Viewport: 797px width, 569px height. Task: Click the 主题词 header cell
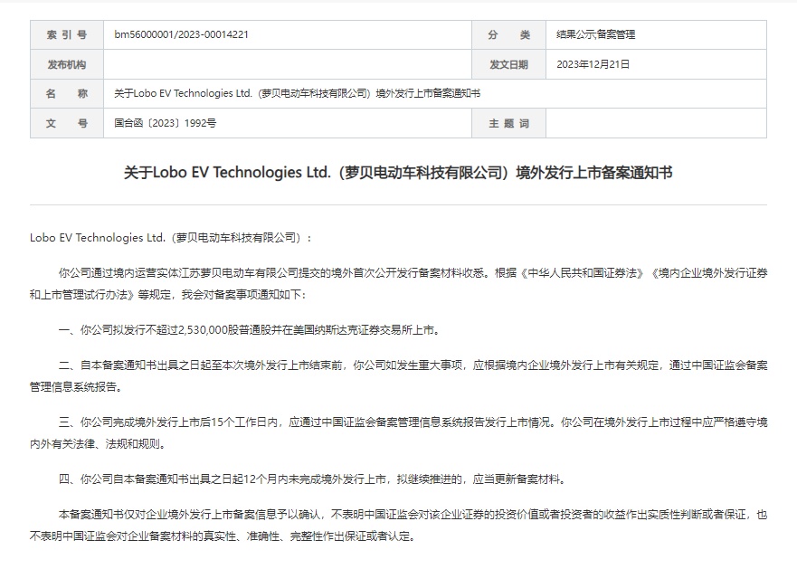(x=508, y=123)
